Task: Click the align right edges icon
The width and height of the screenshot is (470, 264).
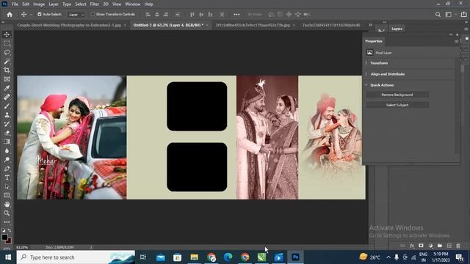Action: tap(166, 15)
